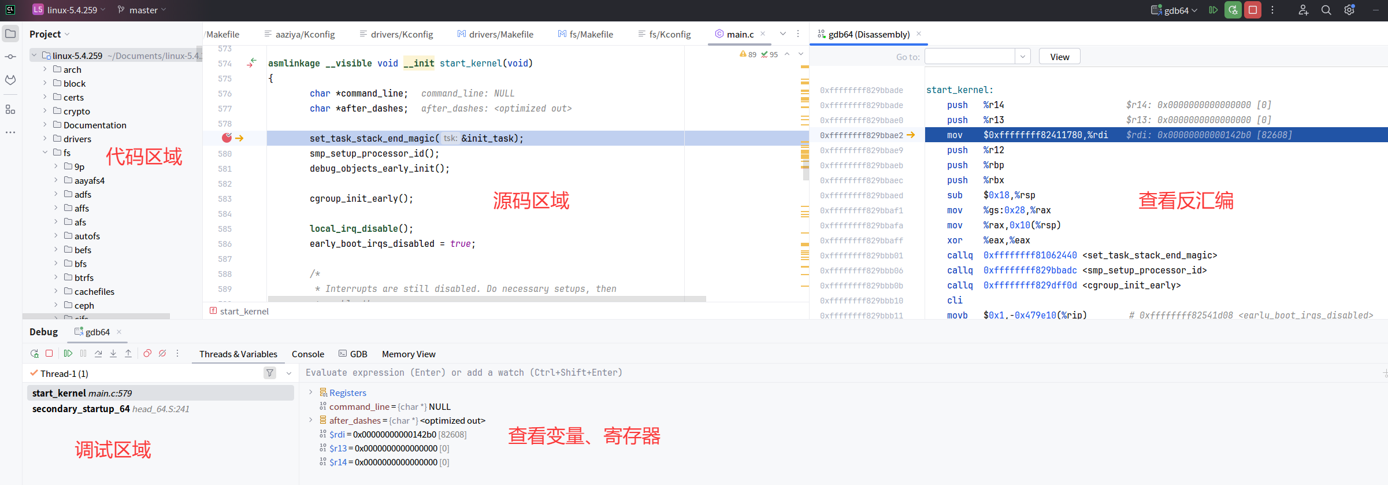Image resolution: width=1388 pixels, height=485 pixels.
Task: Toggle Mute Breakpoints in Debug toolbar
Action: pos(162,353)
